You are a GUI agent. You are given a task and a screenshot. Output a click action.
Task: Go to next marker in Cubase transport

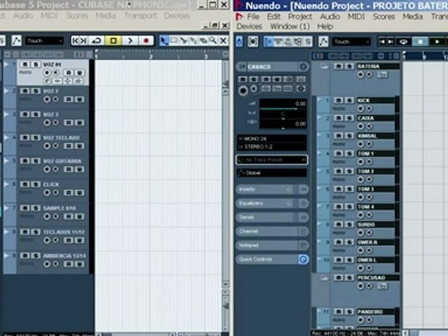point(83,41)
